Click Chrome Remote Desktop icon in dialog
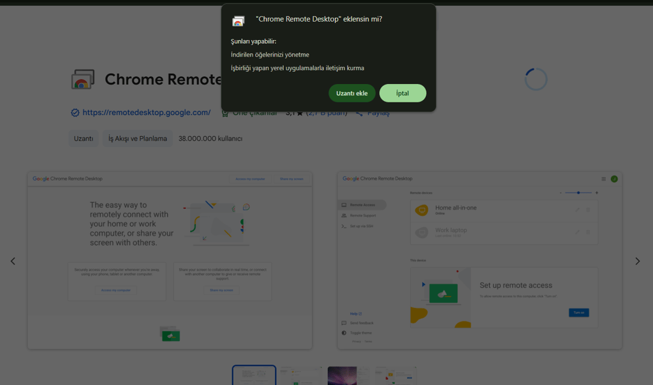Screen dimensions: 653x385 click(238, 21)
